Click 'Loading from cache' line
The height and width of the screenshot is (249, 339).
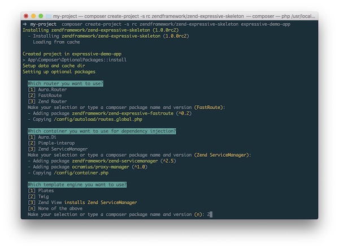pos(56,42)
